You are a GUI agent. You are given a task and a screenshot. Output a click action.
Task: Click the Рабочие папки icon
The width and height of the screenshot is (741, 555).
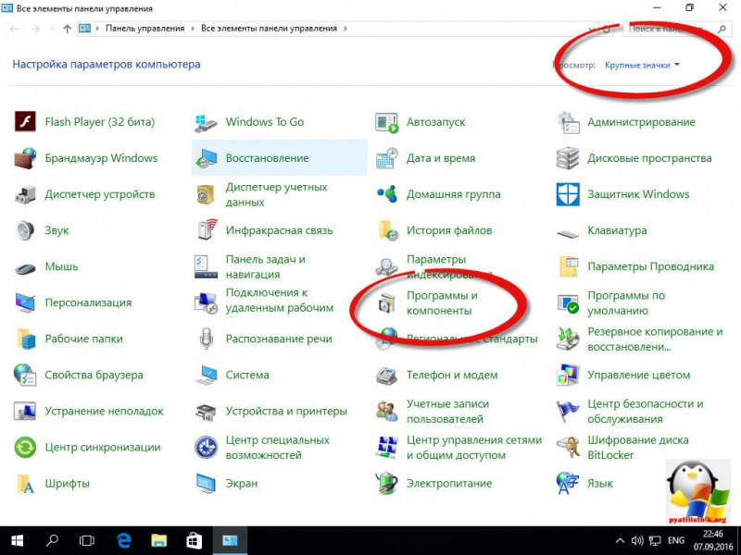tap(26, 339)
